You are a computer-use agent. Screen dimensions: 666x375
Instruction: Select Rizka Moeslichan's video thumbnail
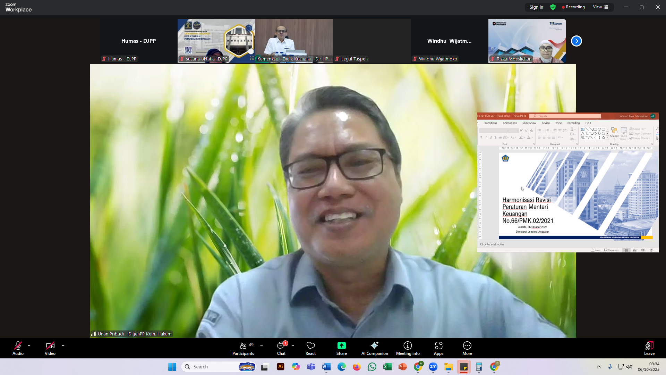pyautogui.click(x=527, y=41)
